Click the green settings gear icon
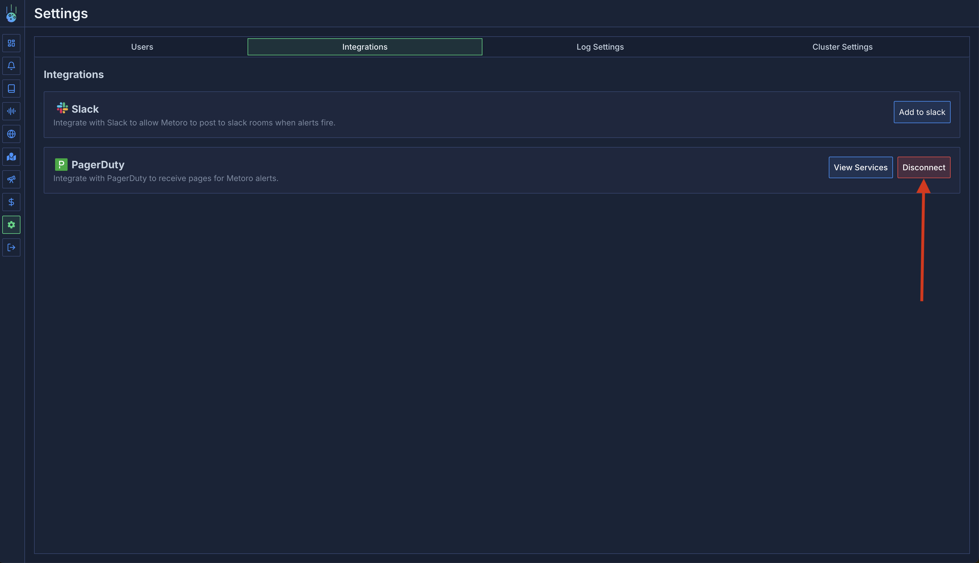The image size is (979, 563). point(11,225)
